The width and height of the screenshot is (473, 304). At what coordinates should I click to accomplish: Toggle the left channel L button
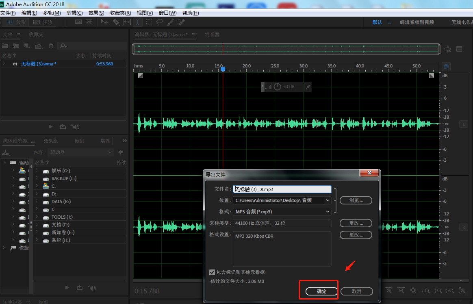[x=464, y=124]
